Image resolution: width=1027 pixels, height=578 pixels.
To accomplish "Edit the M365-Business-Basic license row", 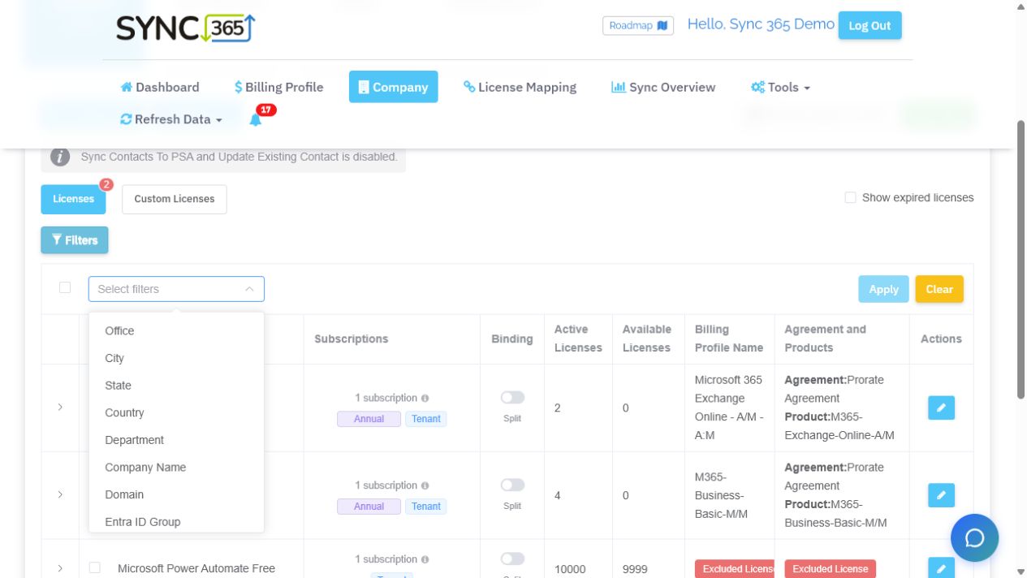I will point(941,494).
